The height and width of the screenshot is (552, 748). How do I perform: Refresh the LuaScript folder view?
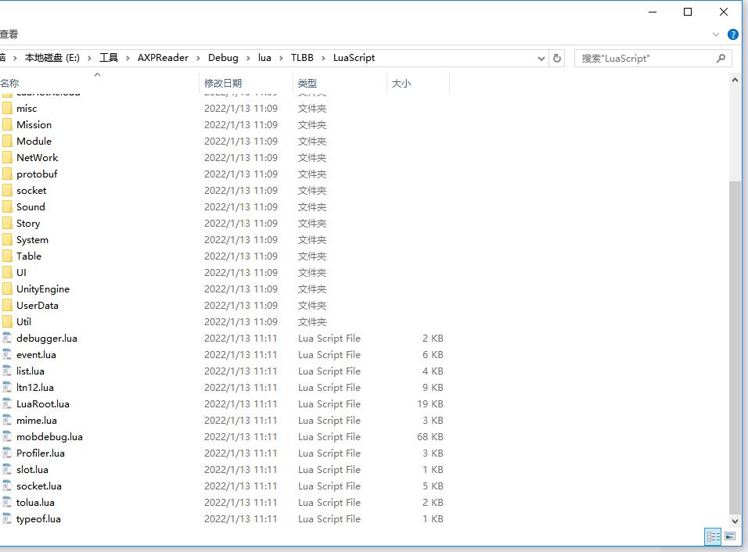click(x=557, y=58)
